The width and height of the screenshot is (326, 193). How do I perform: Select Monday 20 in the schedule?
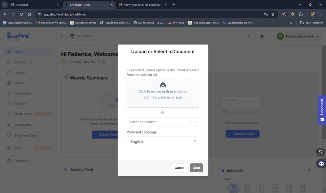pos(247,188)
